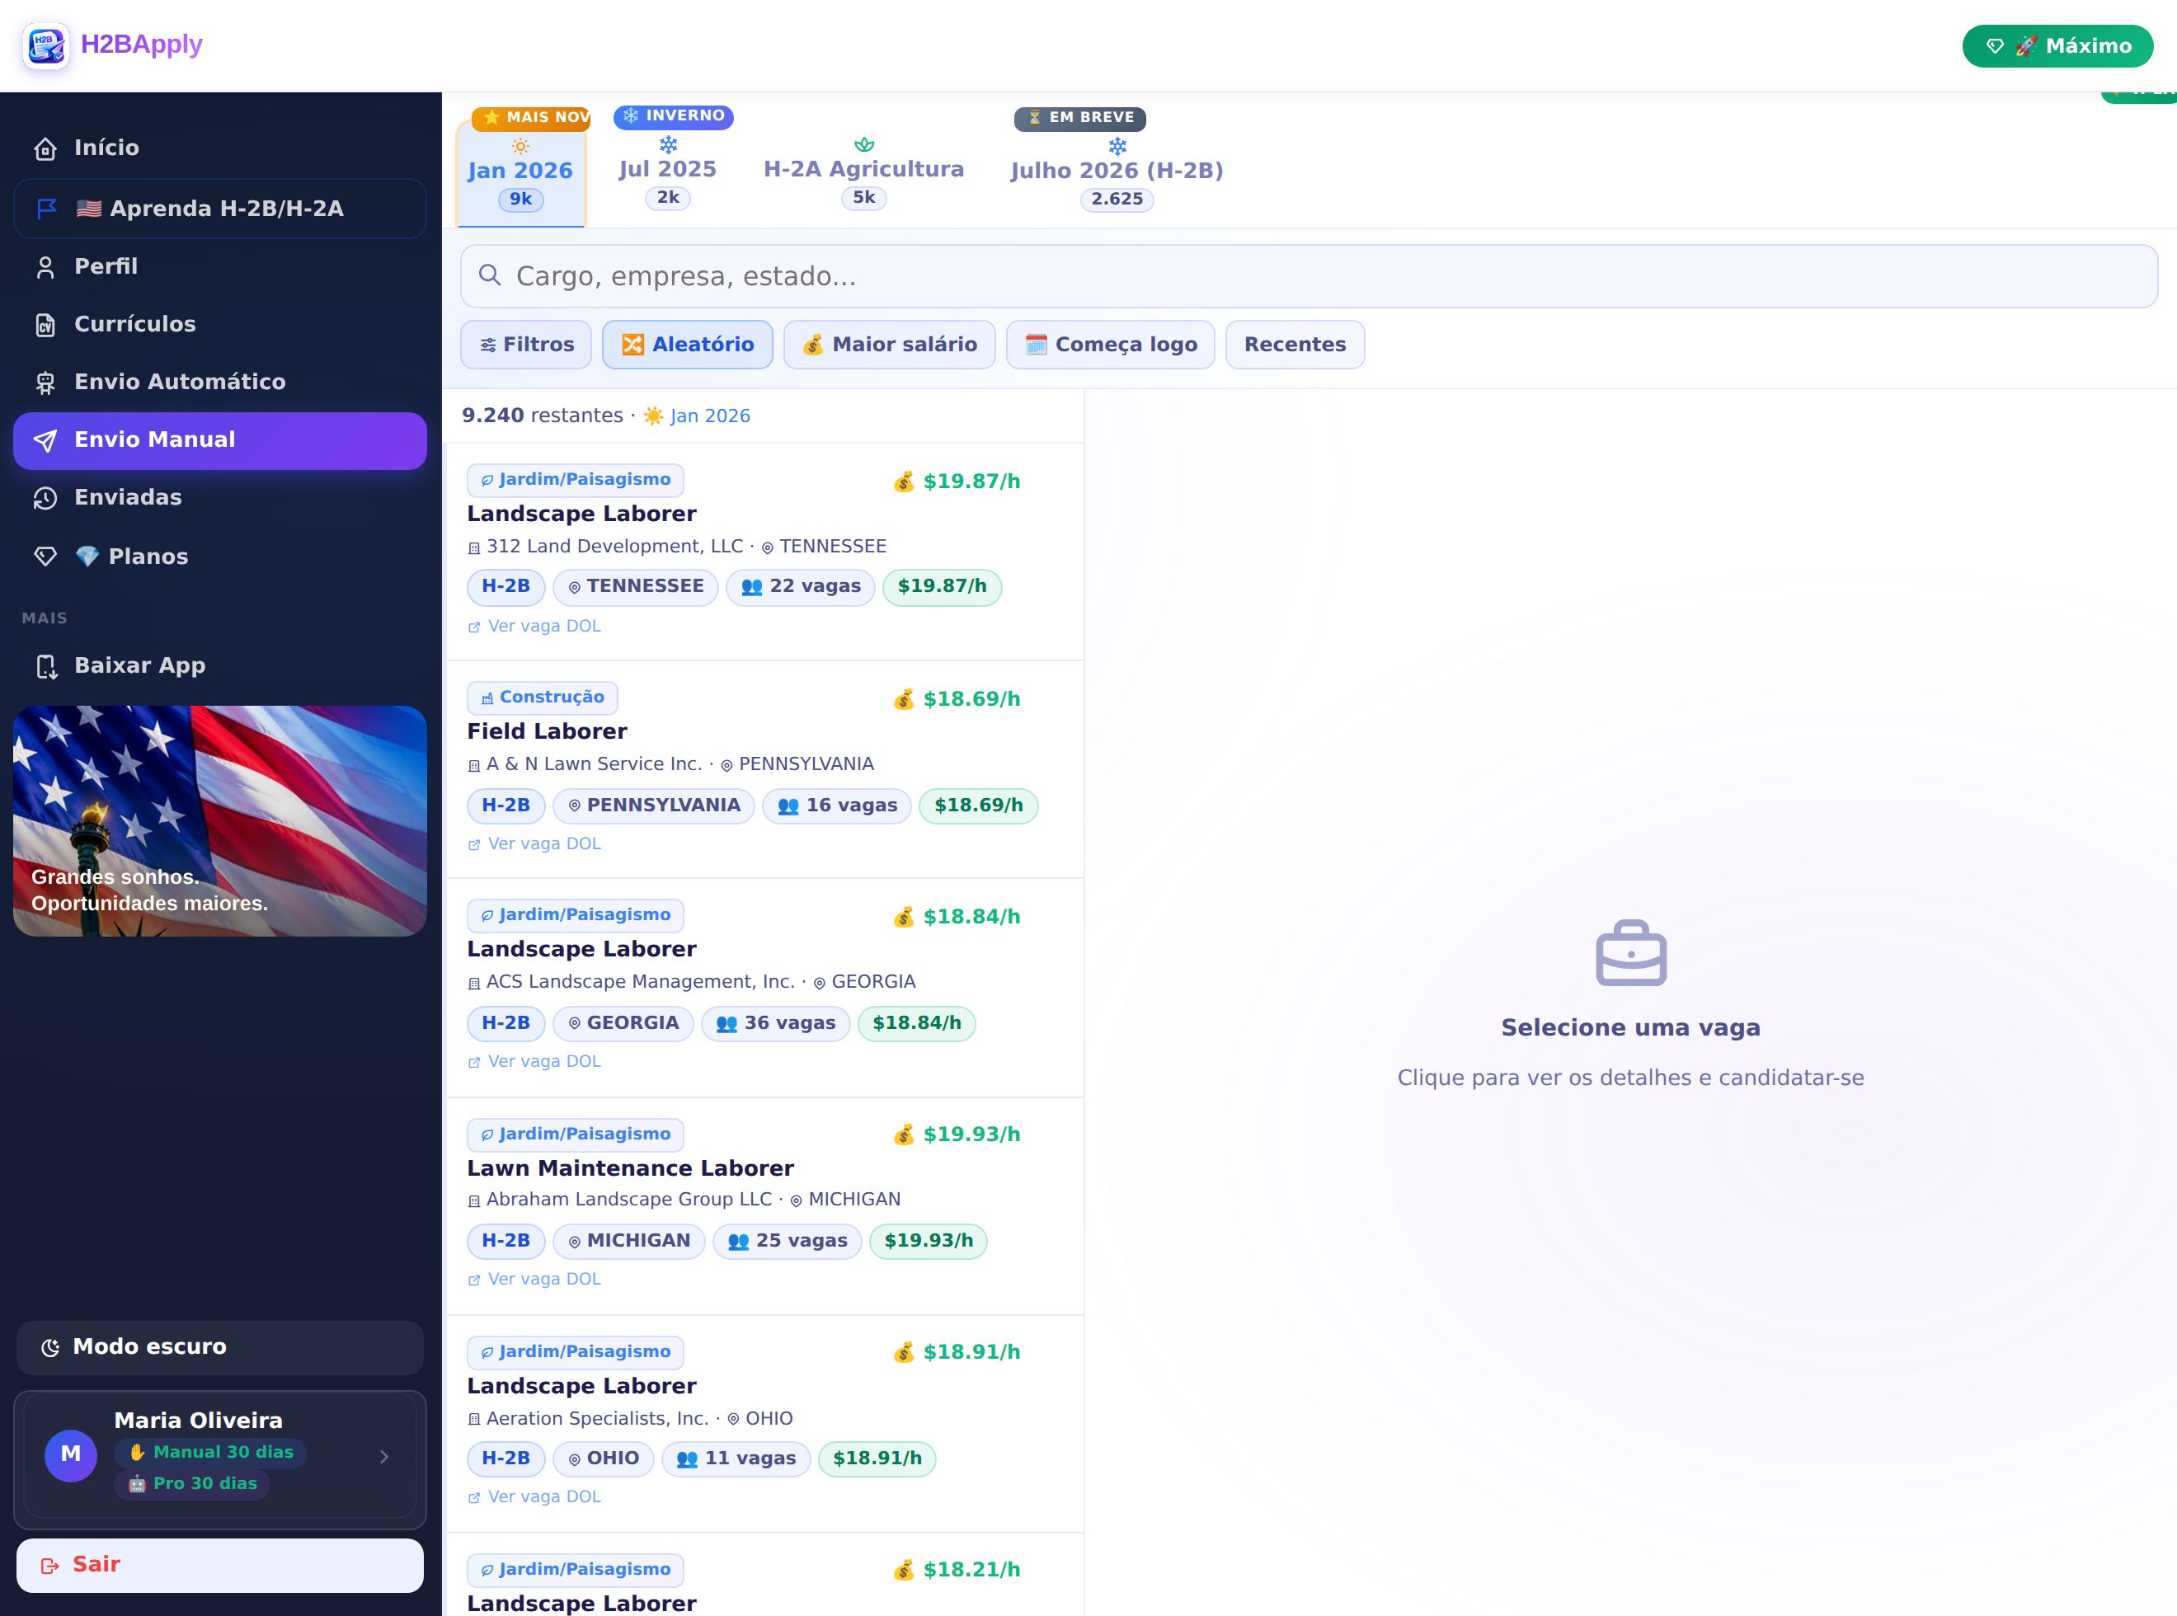The image size is (2177, 1616).
Task: Sort by Recentes
Action: 1295,345
